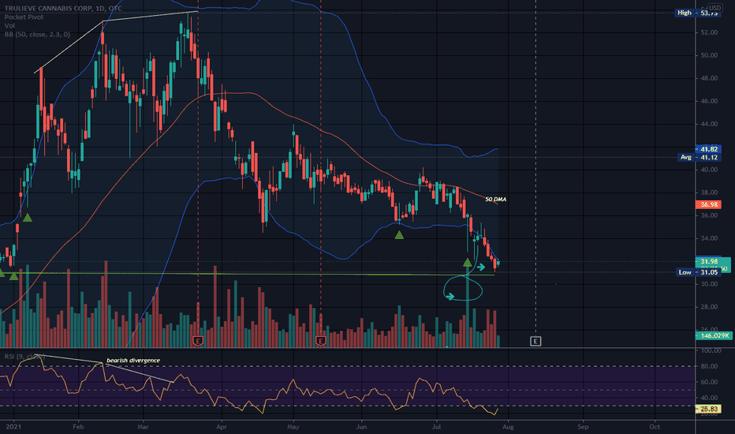This screenshot has width=735, height=434.
Task: Select the Vol indicator label
Action: 9,26
